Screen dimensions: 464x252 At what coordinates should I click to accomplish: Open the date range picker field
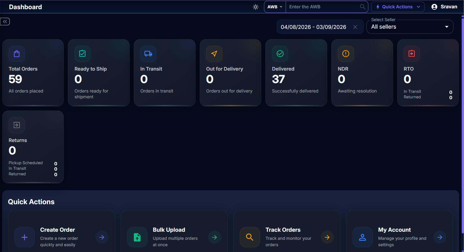320,27
